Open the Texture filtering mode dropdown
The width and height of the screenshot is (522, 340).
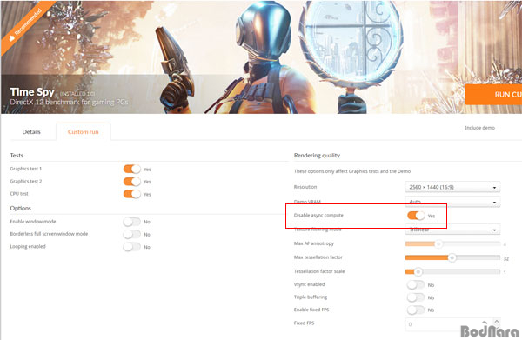pos(452,230)
